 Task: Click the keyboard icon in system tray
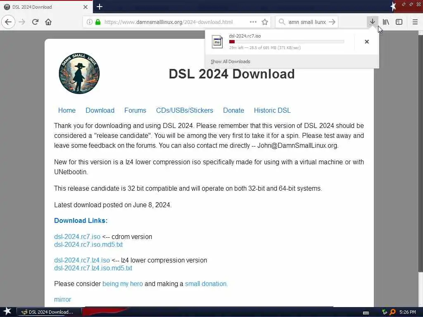(366, 312)
